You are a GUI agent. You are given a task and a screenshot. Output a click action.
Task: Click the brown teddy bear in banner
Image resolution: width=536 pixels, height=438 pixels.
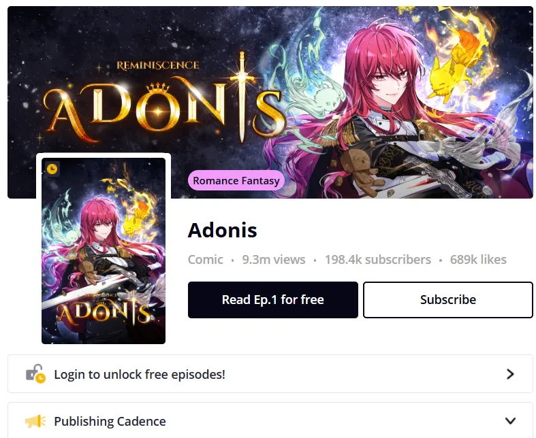point(359,171)
